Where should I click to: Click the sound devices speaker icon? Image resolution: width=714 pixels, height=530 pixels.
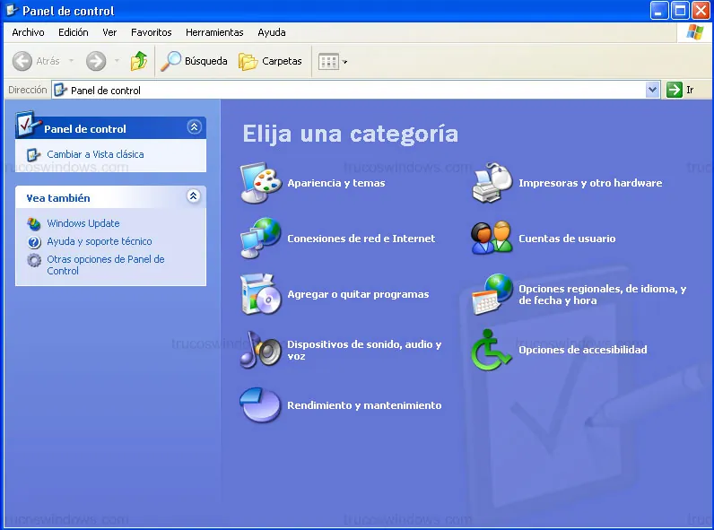pyautogui.click(x=261, y=350)
